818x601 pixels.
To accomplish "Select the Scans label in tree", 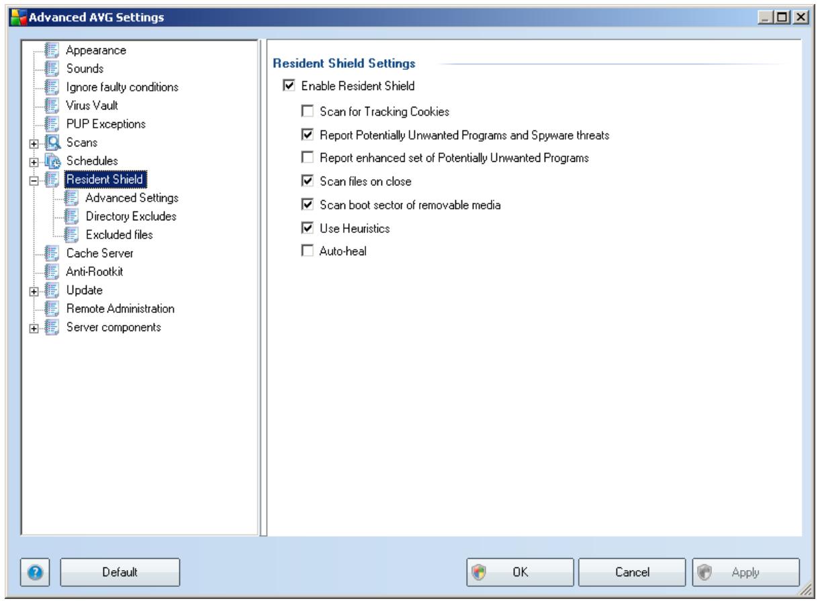I will [81, 142].
